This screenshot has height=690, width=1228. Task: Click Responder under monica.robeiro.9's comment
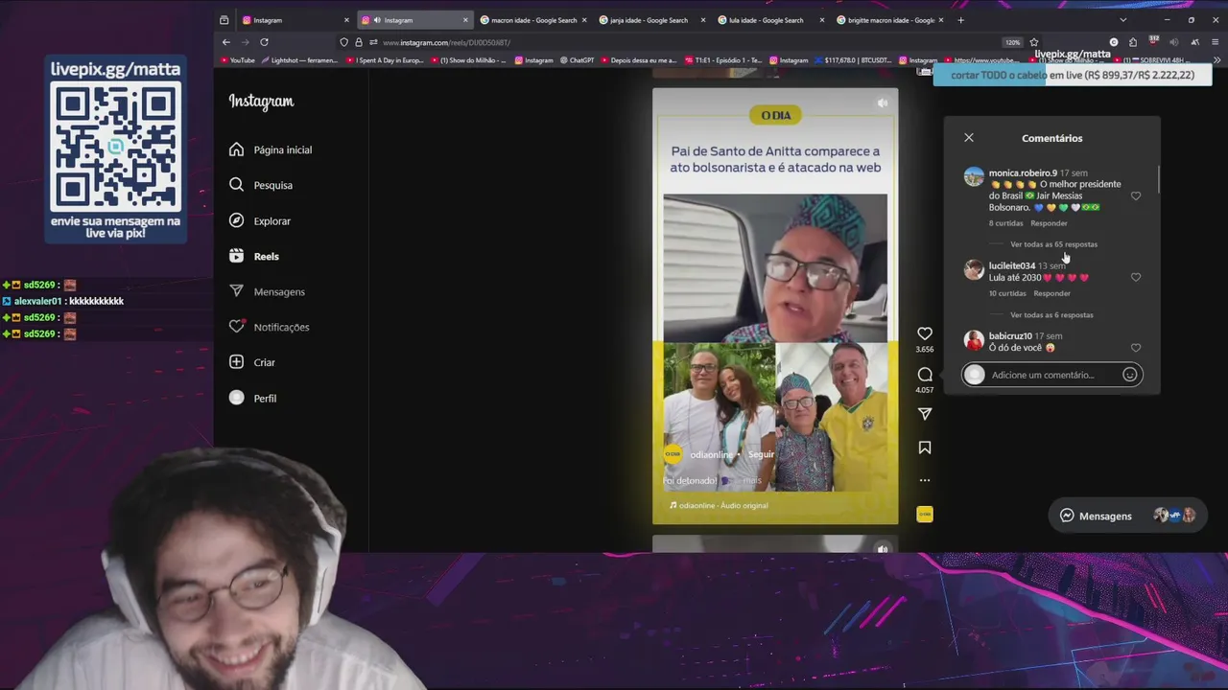tap(1049, 223)
